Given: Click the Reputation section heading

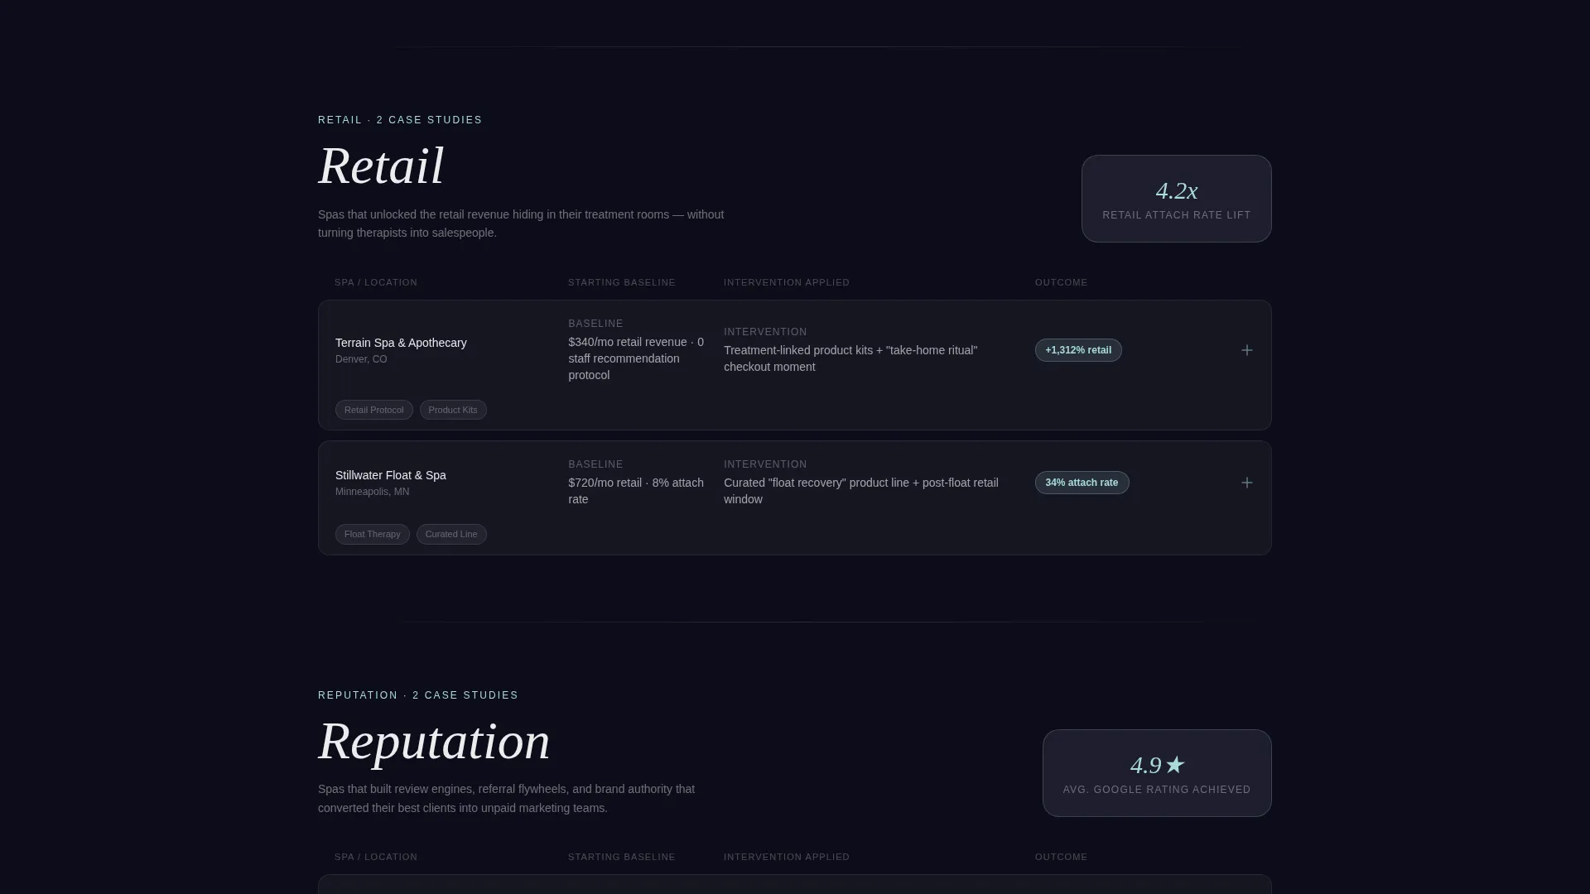Looking at the screenshot, I should tap(434, 741).
